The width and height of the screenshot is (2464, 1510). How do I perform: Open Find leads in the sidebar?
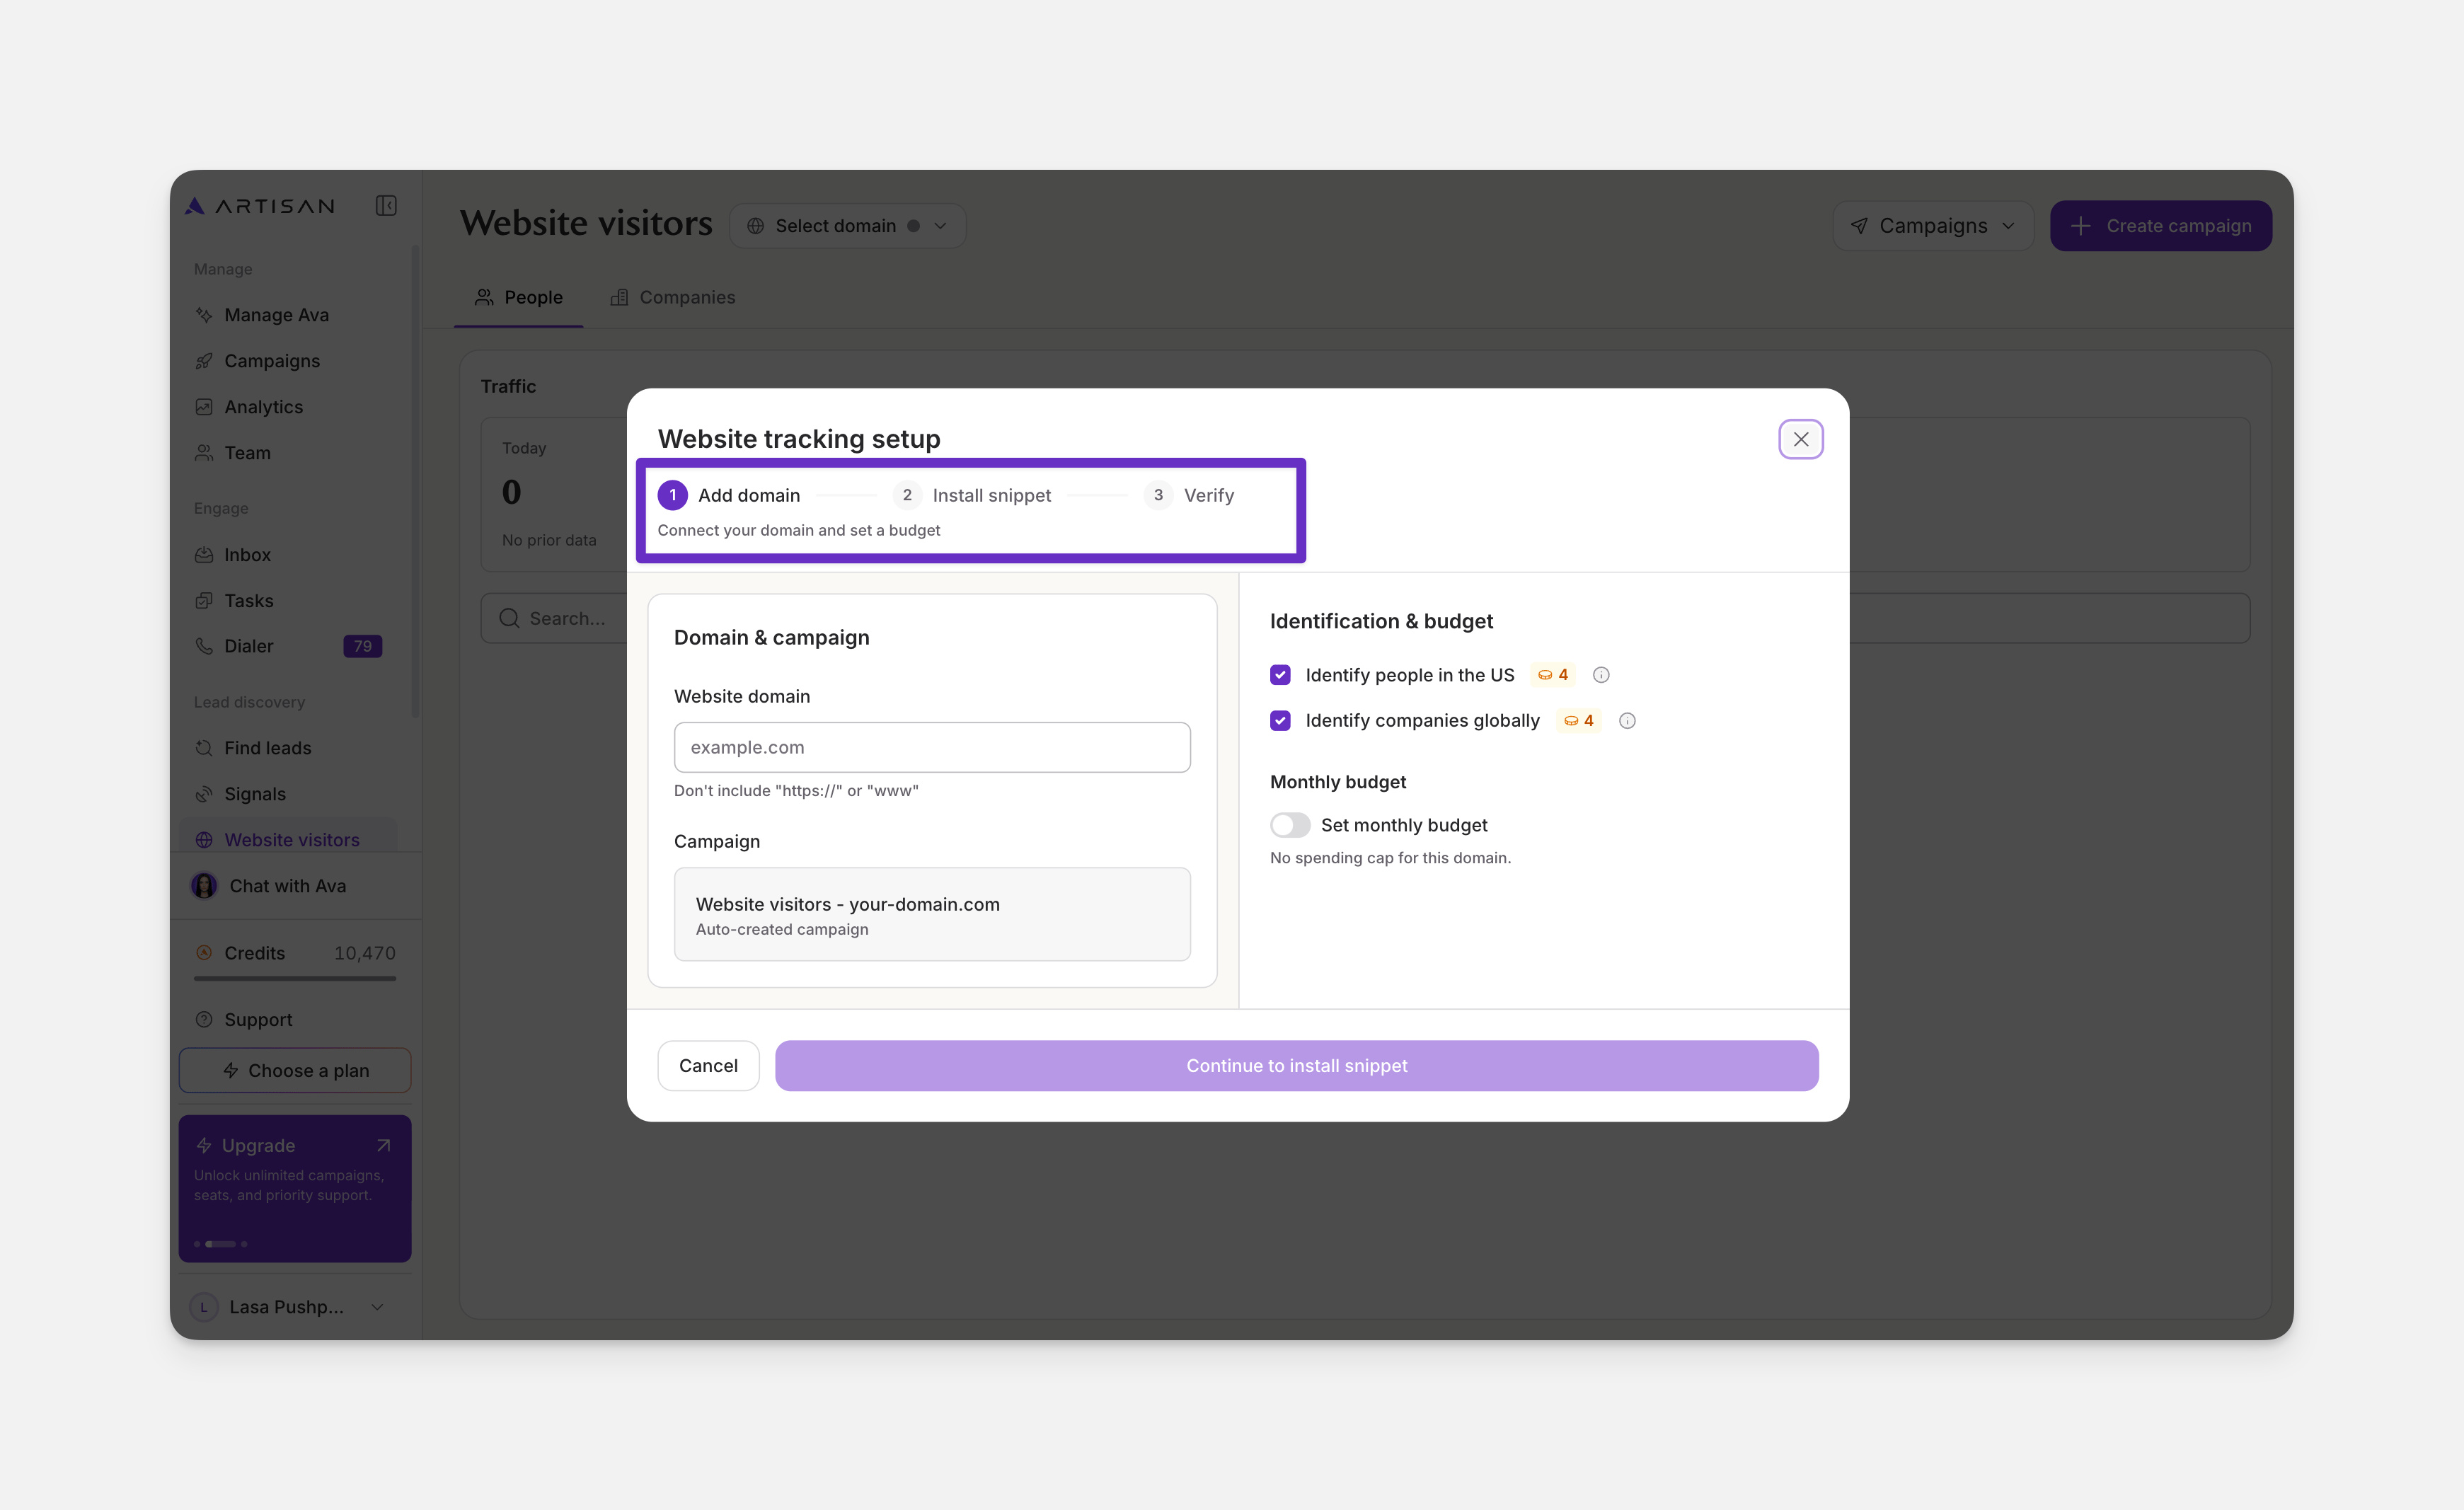288,748
